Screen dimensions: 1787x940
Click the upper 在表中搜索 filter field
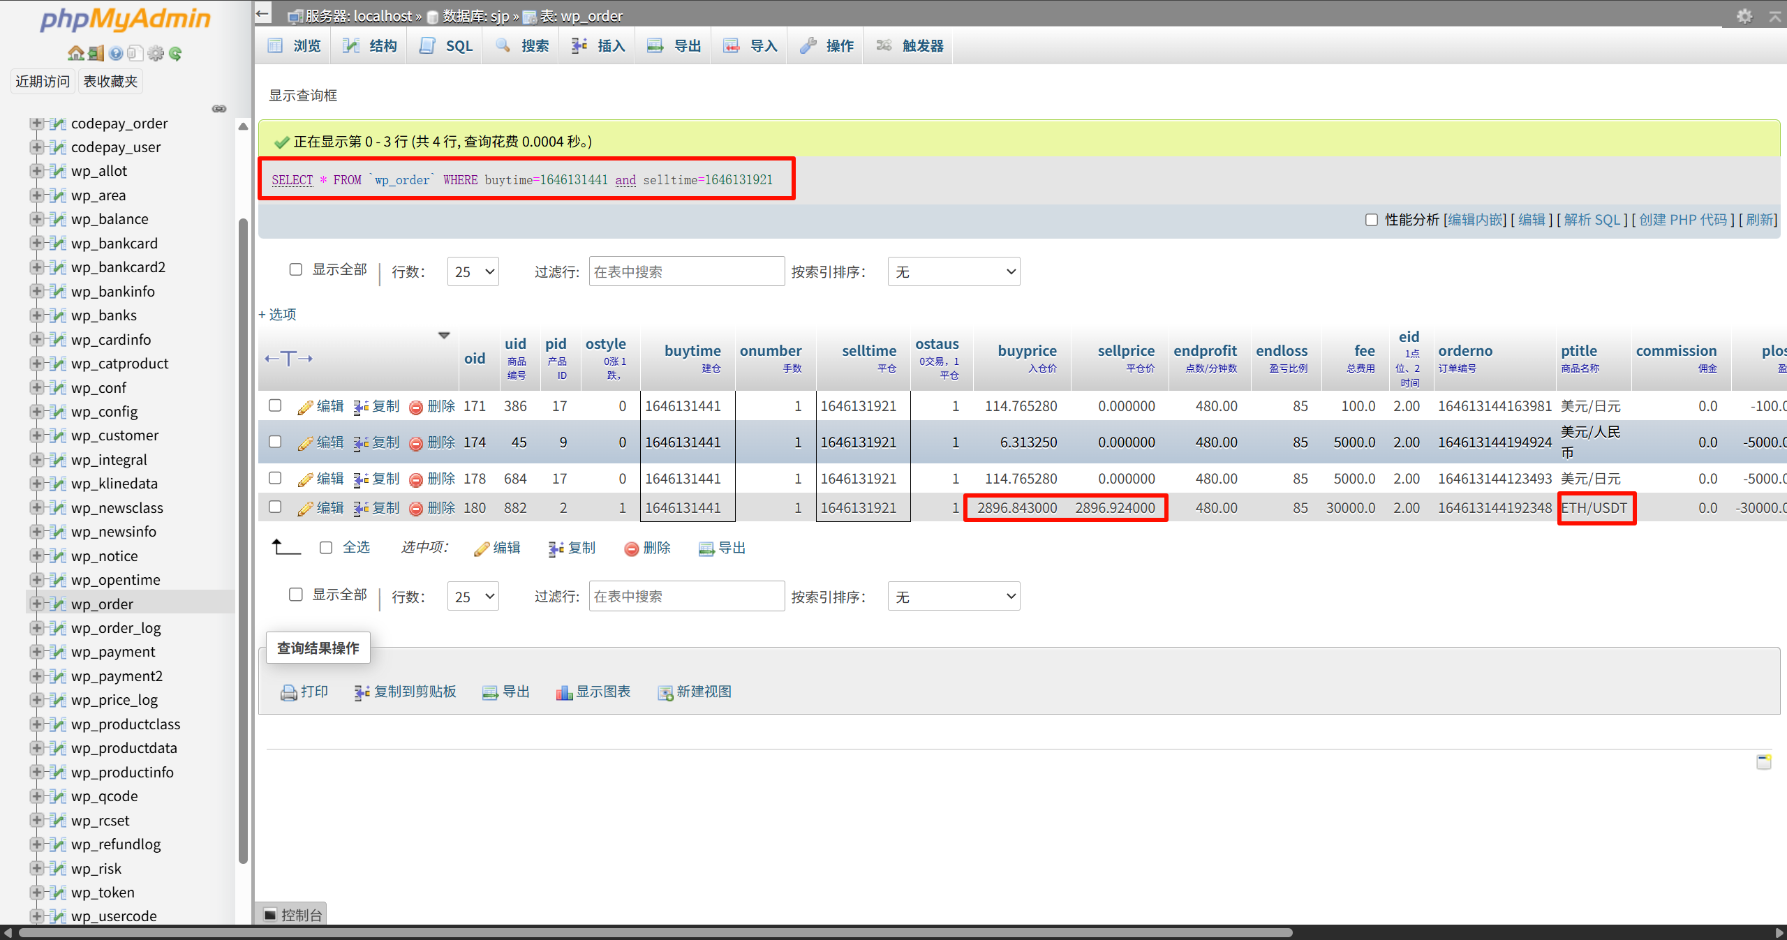pyautogui.click(x=687, y=271)
